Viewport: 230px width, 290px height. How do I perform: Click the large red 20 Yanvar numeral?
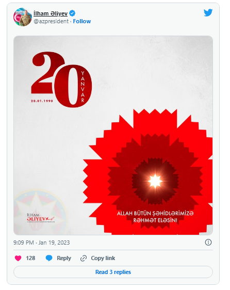[x=61, y=79]
